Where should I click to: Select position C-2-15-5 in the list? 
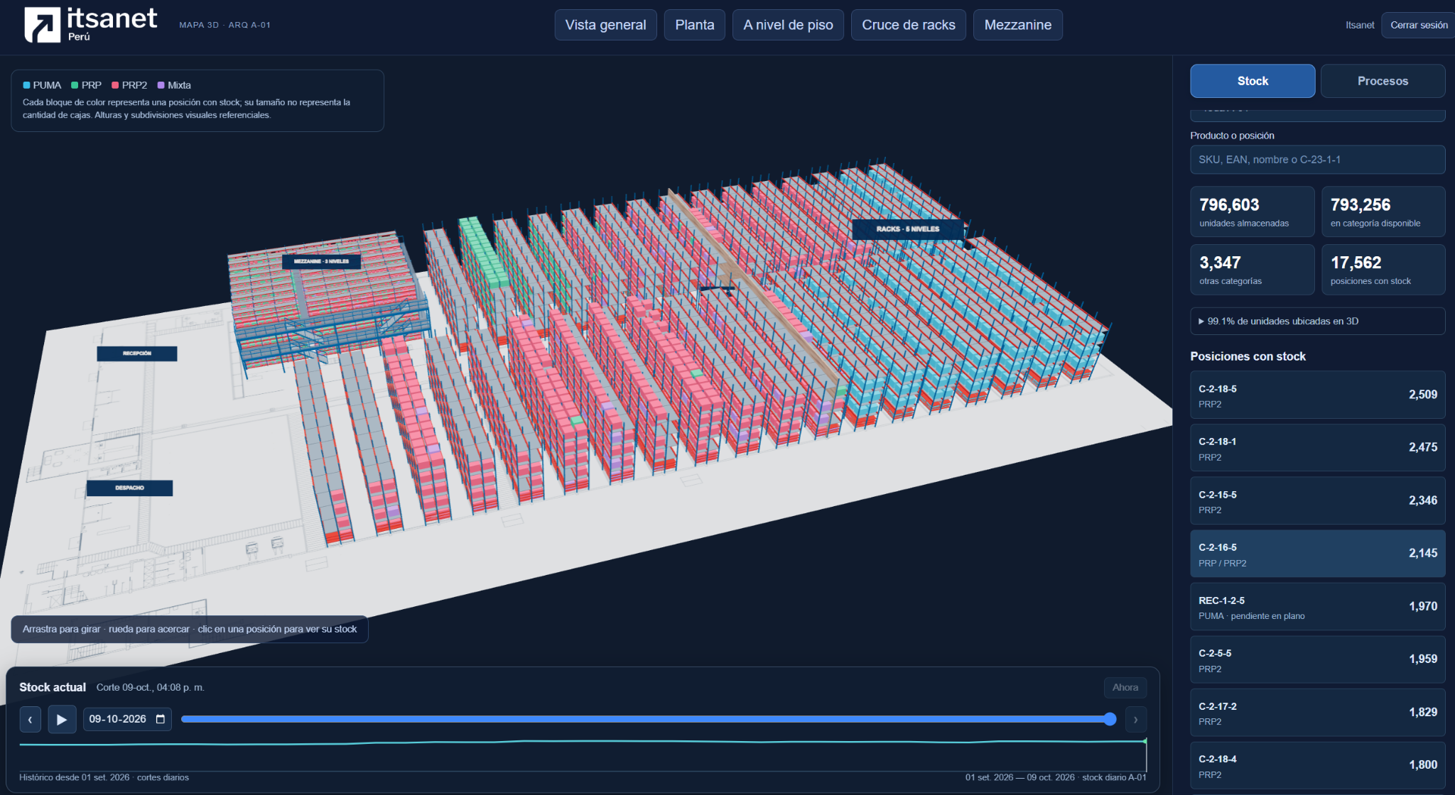coord(1317,500)
